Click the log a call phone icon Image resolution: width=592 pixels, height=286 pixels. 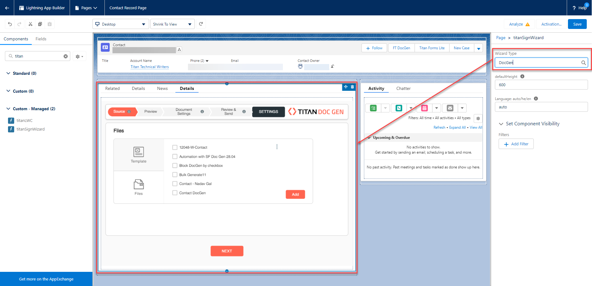coord(399,108)
